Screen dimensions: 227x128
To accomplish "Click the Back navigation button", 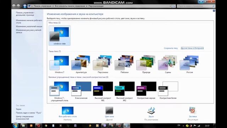I will [x=14, y=6].
